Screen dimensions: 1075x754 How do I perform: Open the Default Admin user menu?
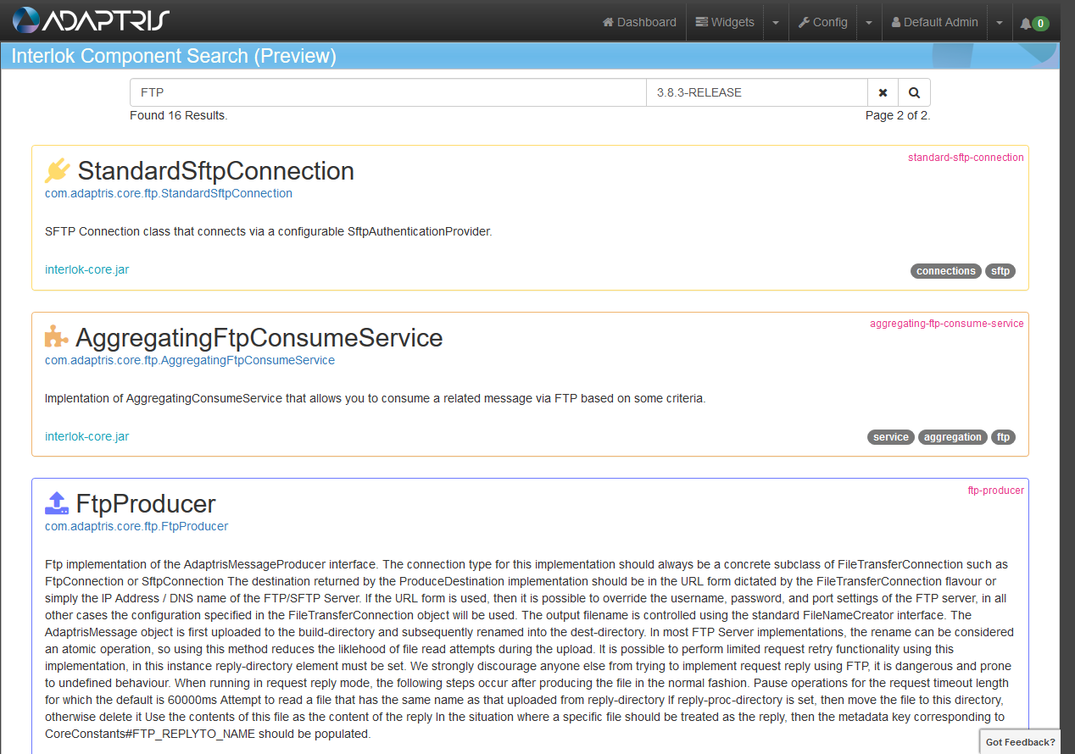pos(934,22)
